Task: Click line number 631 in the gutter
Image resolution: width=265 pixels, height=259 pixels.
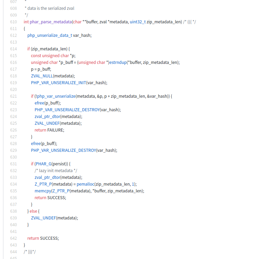Action: coord(13,164)
